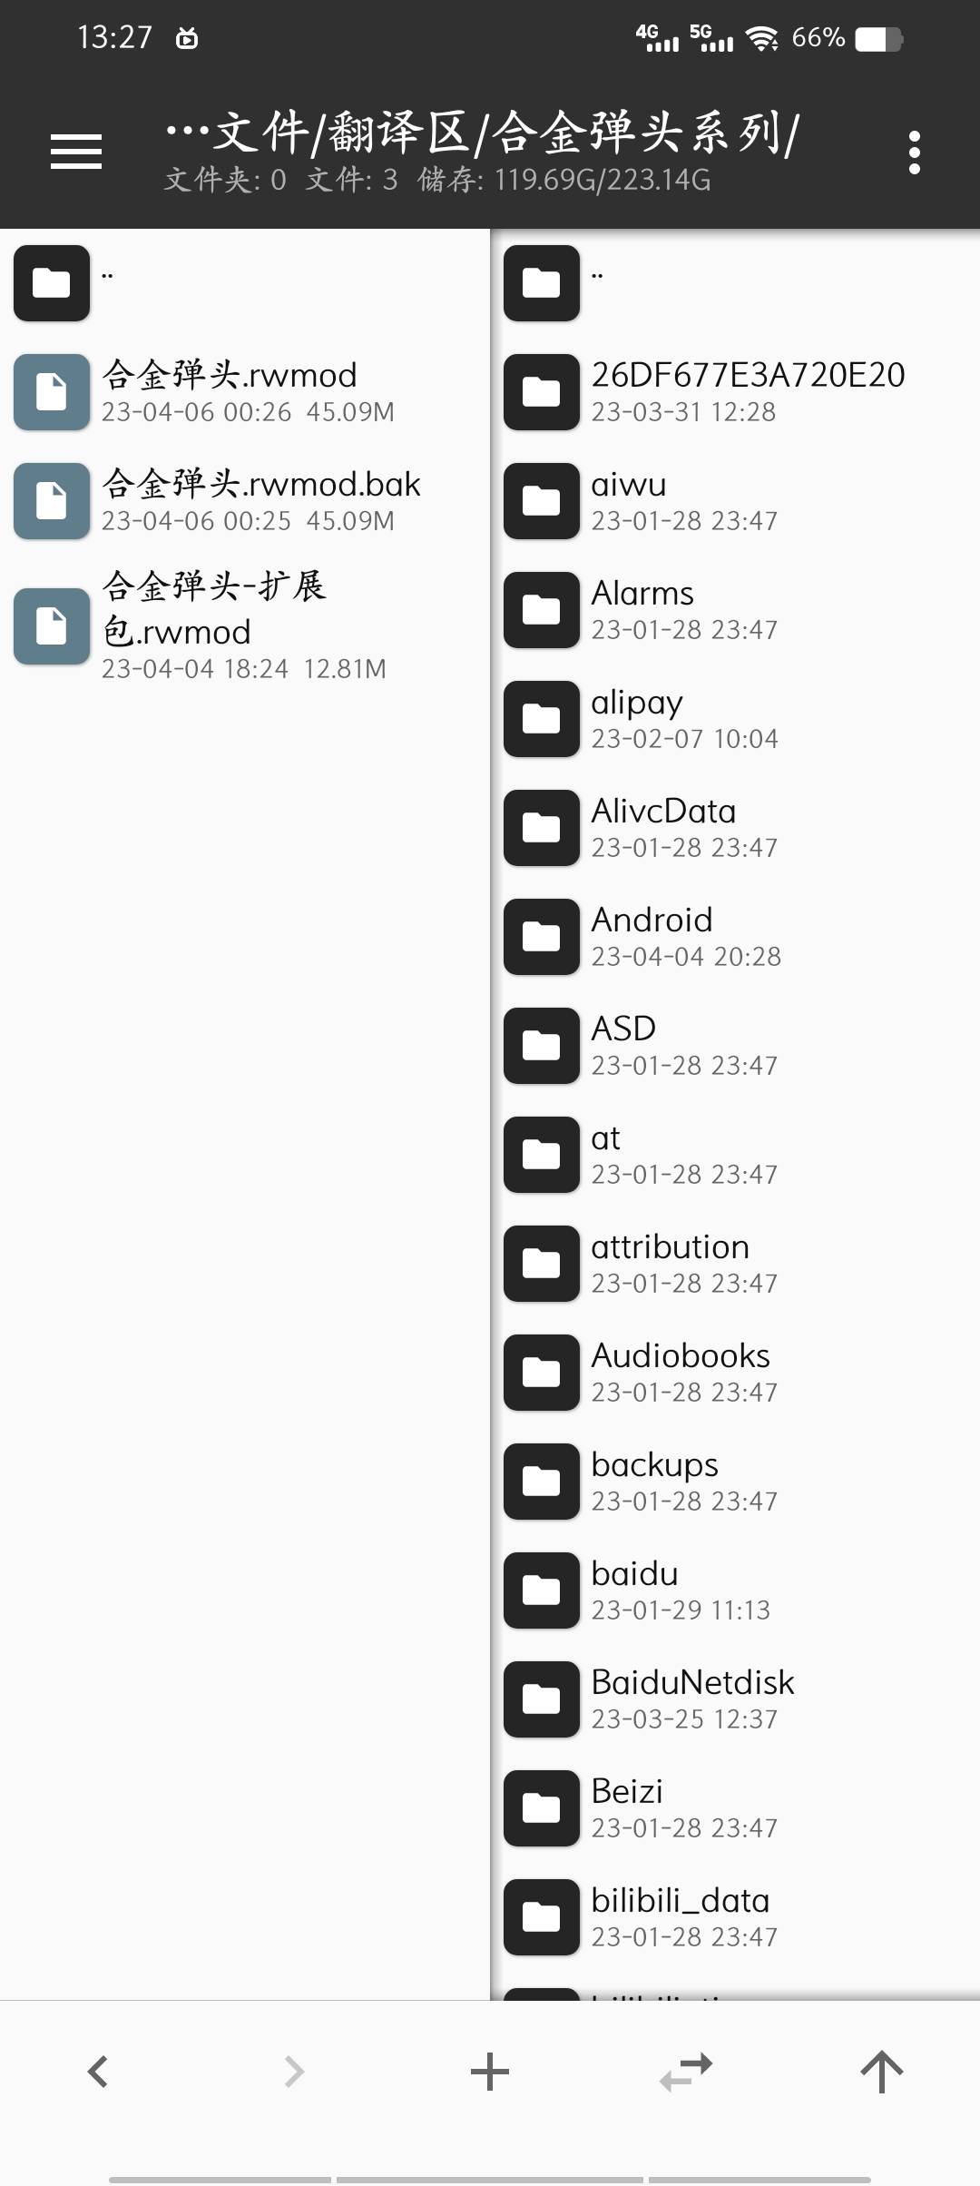Viewport: 980px width, 2186px height.
Task: Tap the right panel parent folder icon
Action: tap(542, 283)
